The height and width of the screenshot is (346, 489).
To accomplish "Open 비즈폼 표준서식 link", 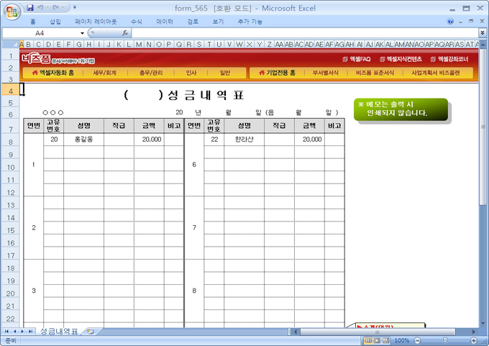I will click(x=375, y=73).
